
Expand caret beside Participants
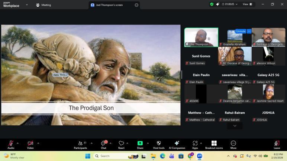point(91,143)
